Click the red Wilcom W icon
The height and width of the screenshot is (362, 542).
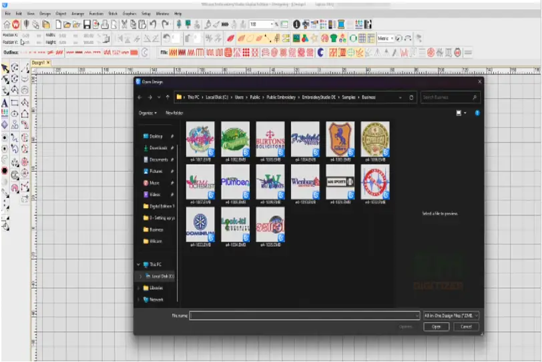(15, 25)
